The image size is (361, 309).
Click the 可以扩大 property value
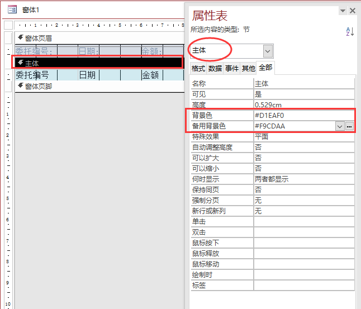pyautogui.click(x=303, y=158)
